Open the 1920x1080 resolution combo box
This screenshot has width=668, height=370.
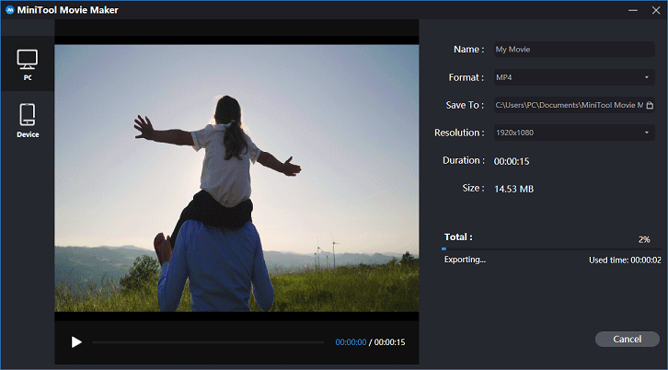pos(574,133)
